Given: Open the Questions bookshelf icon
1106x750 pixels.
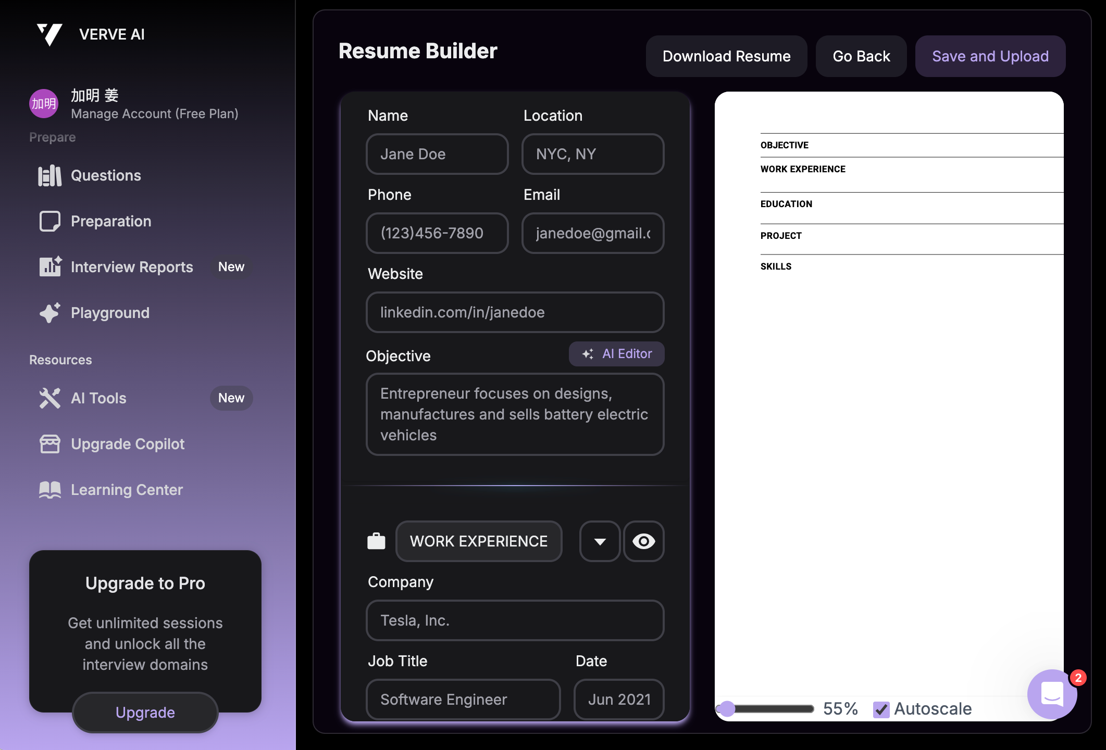Looking at the screenshot, I should pyautogui.click(x=49, y=176).
